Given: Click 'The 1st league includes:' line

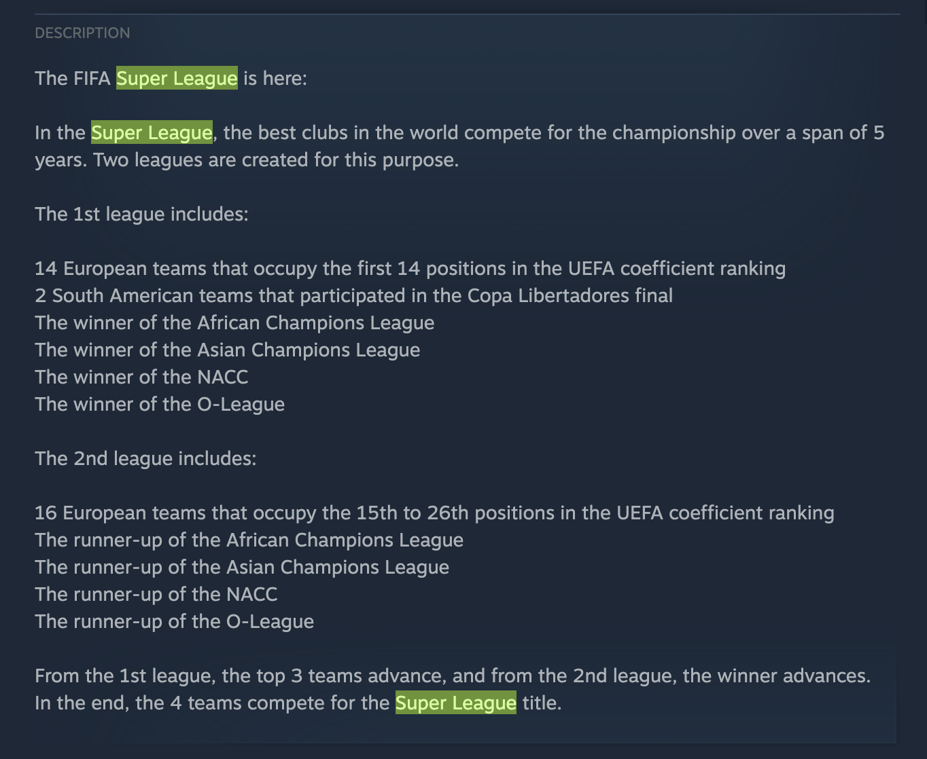Looking at the screenshot, I should 141,215.
